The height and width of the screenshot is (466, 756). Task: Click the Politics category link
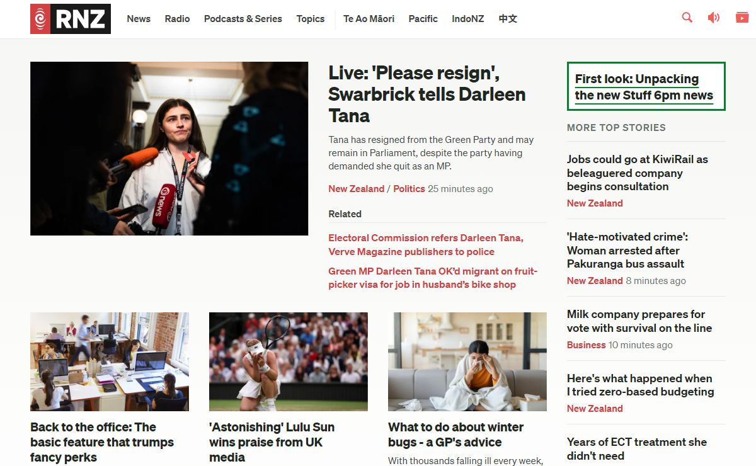409,189
